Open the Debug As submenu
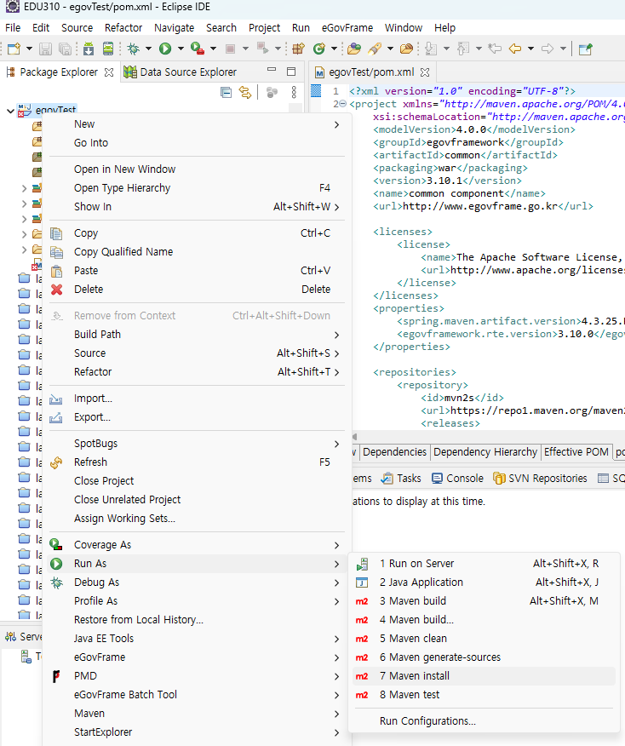This screenshot has height=746, width=625. click(197, 582)
